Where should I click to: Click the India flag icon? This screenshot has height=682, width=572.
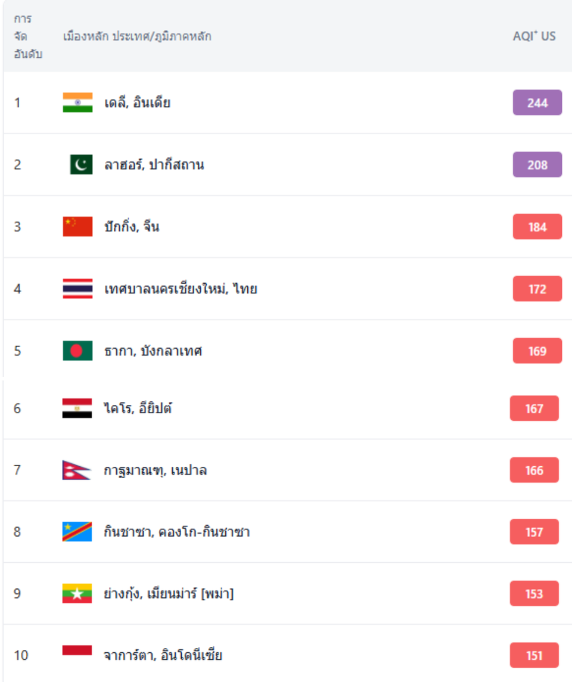click(77, 103)
